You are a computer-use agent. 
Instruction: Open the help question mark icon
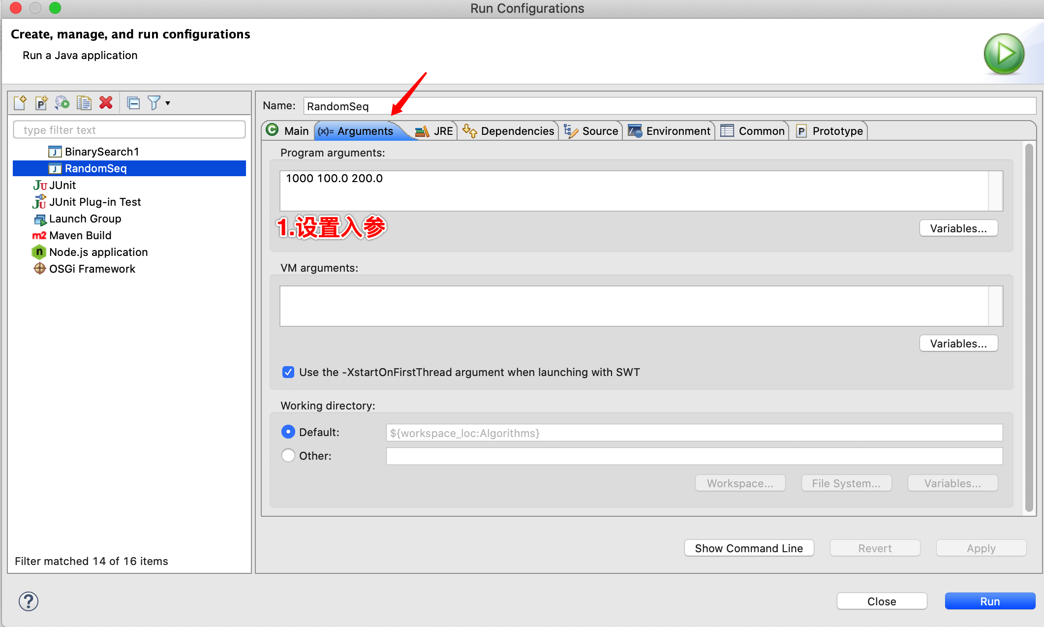click(x=29, y=601)
